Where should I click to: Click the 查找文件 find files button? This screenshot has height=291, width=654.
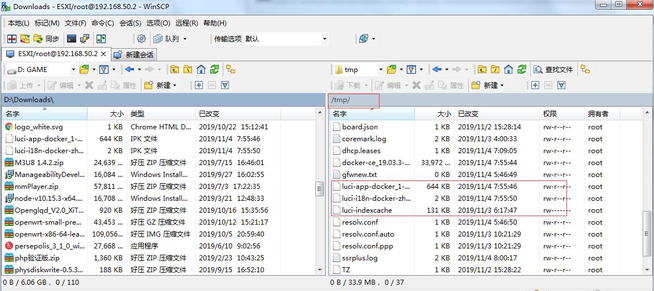[x=553, y=70]
